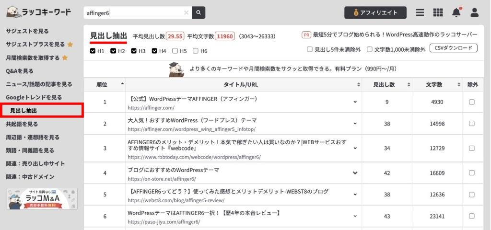Click the average headings value 29.55
The image size is (491, 230).
coord(175,36)
